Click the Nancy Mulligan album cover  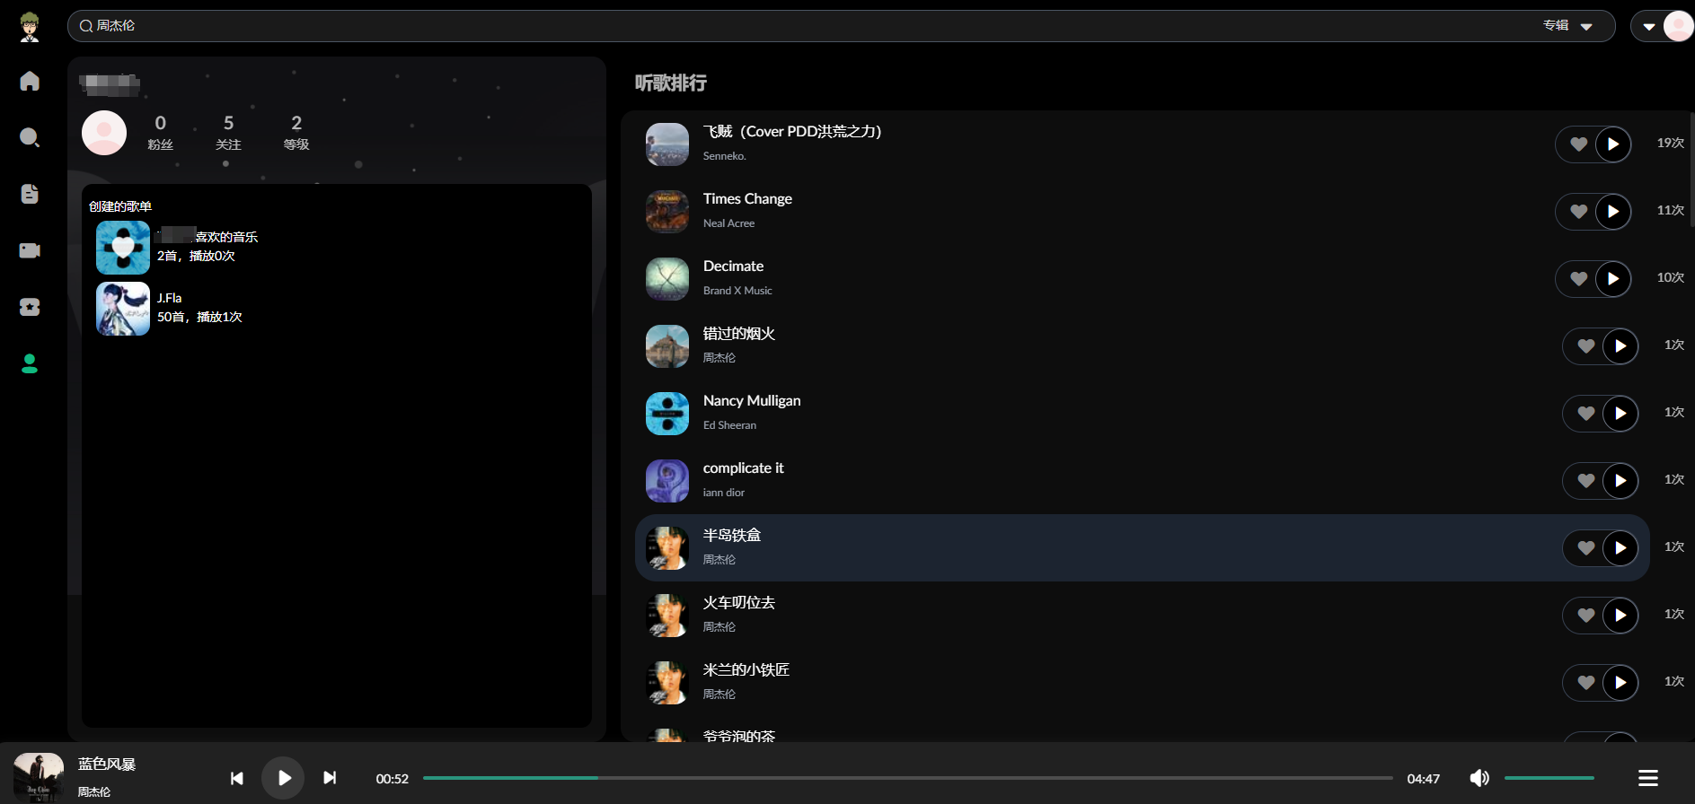667,414
